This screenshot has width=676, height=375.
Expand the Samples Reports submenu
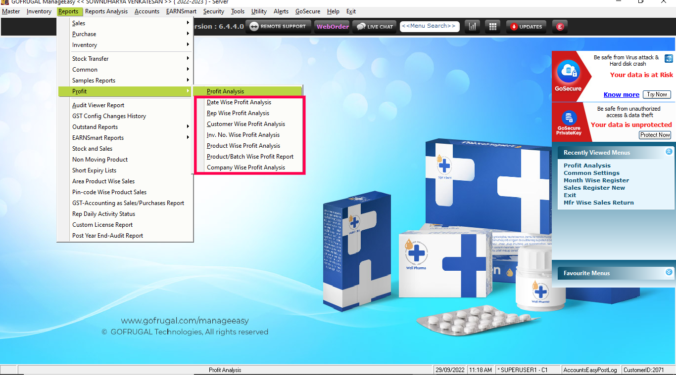pos(125,81)
